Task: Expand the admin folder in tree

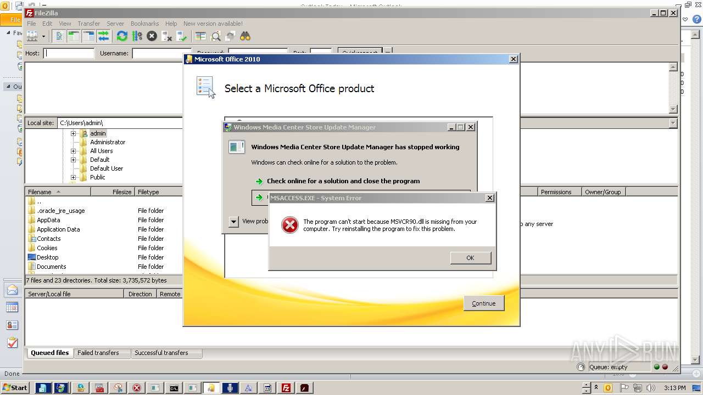Action: click(x=73, y=133)
